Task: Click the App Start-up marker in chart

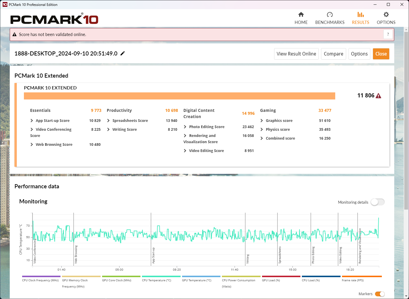Action: (153, 256)
